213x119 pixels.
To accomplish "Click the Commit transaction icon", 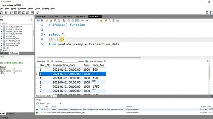I will point(69,20).
